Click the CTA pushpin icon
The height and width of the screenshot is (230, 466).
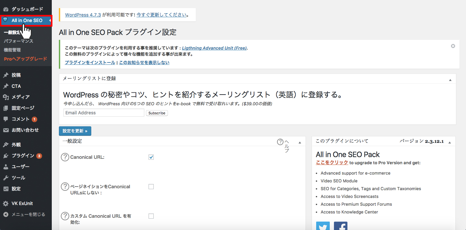point(6,86)
